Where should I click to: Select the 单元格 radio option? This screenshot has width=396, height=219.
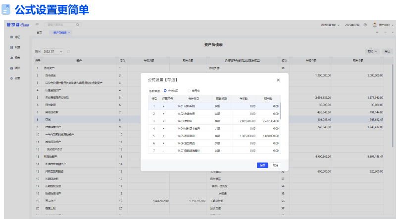(189, 91)
